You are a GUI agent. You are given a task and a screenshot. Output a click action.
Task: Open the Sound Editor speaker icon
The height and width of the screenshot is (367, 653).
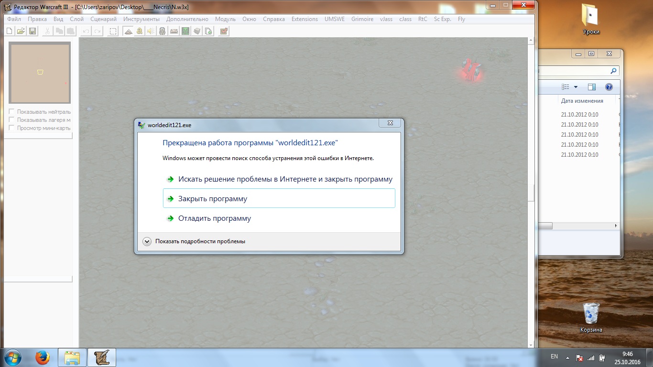point(151,31)
